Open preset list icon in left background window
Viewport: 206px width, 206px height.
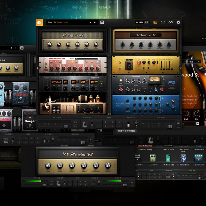pos(22,48)
